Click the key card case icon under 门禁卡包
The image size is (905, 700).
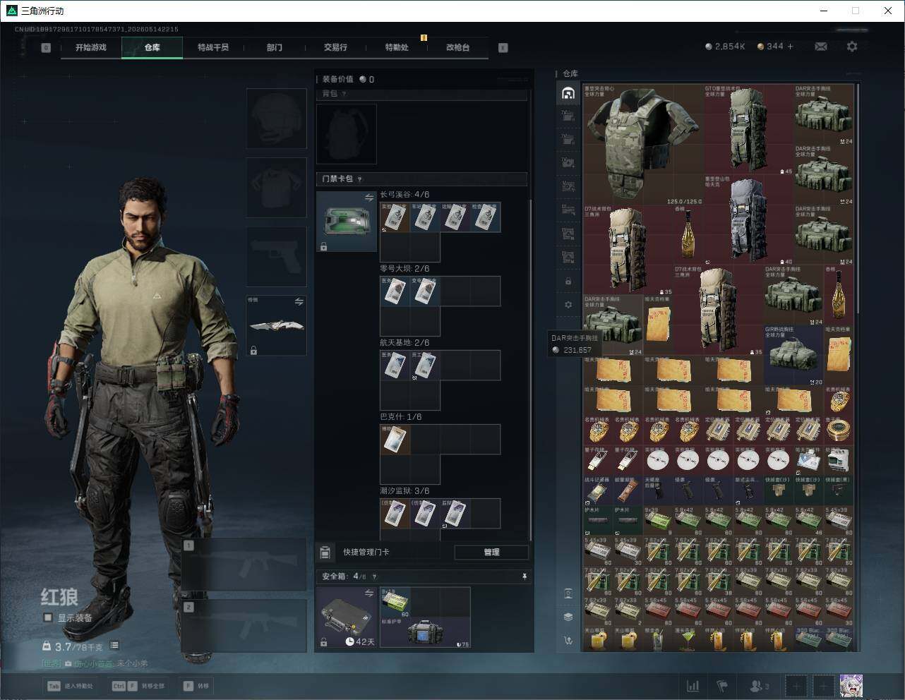(346, 222)
